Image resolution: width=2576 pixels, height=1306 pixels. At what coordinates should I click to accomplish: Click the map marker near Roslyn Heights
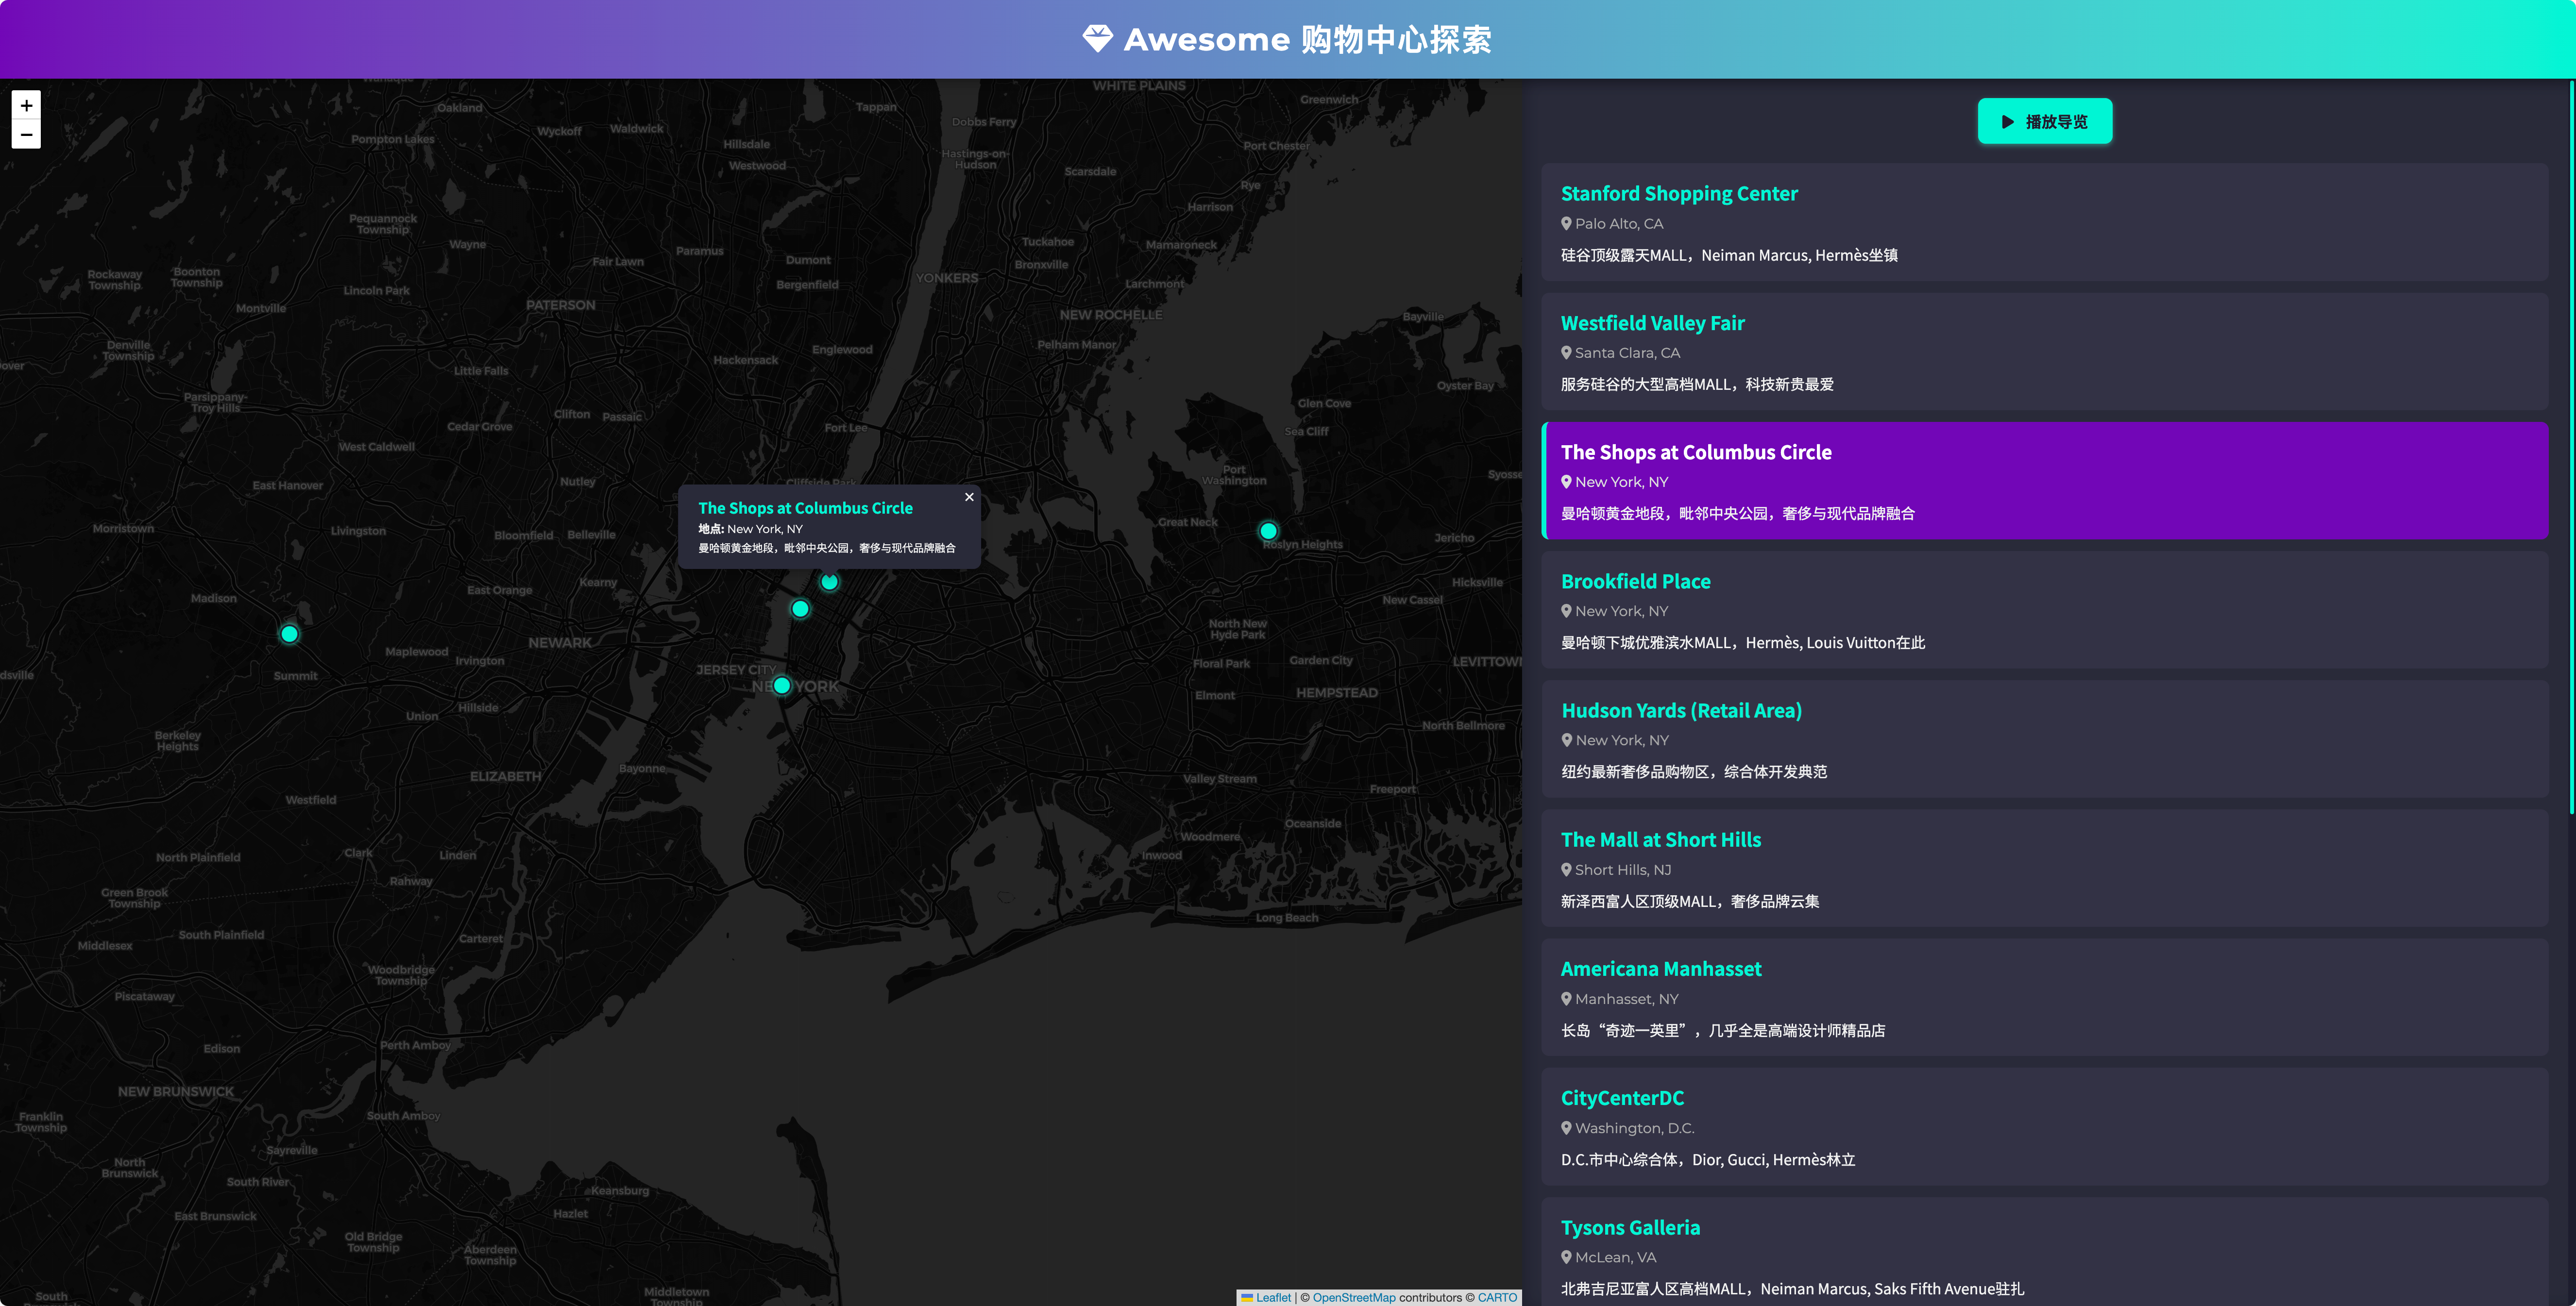tap(1268, 531)
